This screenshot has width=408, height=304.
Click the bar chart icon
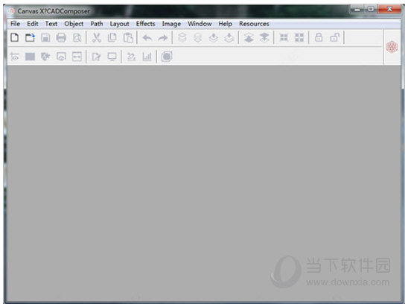pos(147,57)
